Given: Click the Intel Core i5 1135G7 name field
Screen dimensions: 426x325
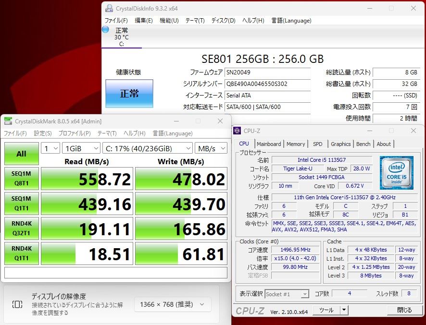Looking at the screenshot, I should point(322,160).
